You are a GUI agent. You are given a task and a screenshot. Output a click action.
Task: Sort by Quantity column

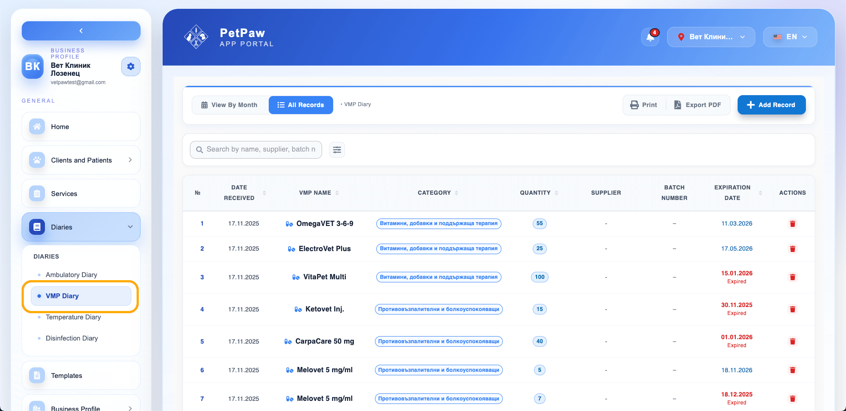click(557, 193)
